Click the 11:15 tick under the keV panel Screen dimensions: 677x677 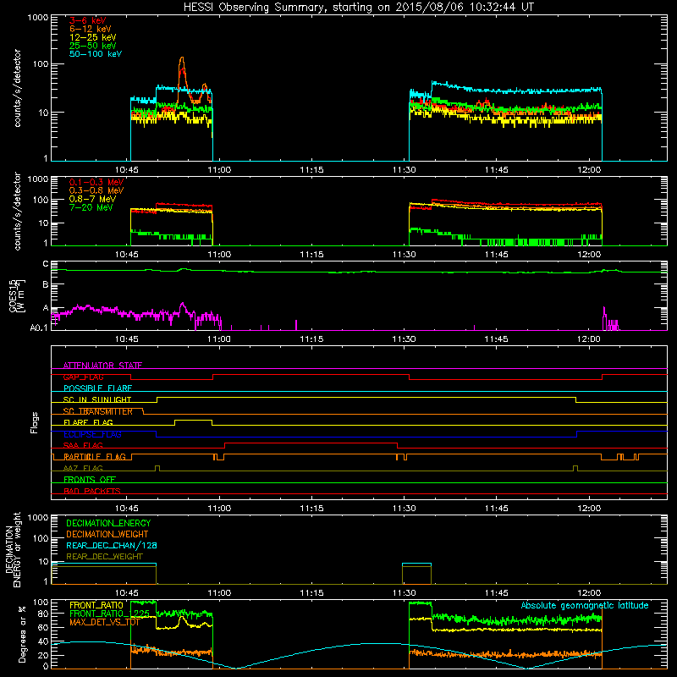click(x=311, y=170)
